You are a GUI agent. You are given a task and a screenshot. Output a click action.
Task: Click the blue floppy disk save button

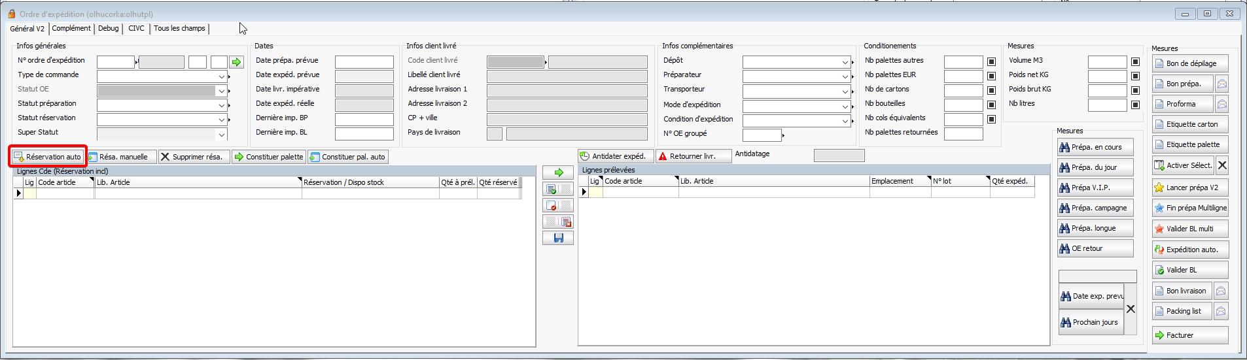[x=558, y=238]
